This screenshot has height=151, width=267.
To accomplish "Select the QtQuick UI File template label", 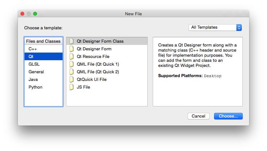I will (92, 79).
